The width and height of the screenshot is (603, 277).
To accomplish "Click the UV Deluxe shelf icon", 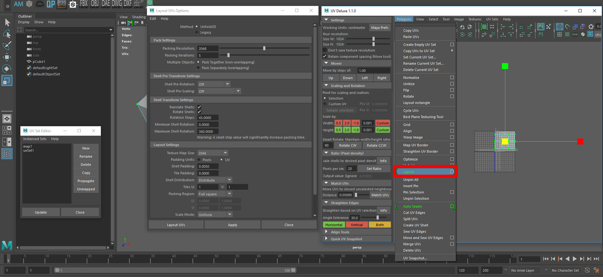I will (62, 4).
